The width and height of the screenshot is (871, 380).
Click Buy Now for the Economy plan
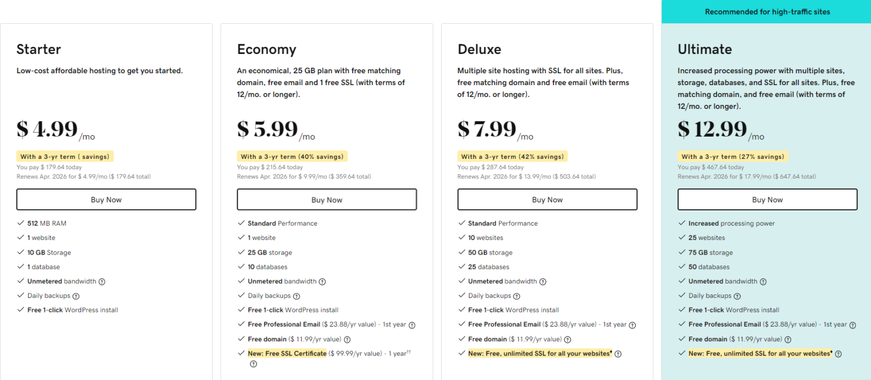(327, 199)
